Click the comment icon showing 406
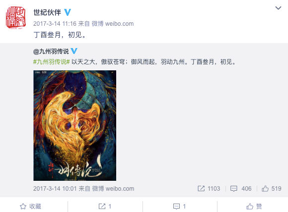This screenshot has height=212, width=288. pos(234,189)
